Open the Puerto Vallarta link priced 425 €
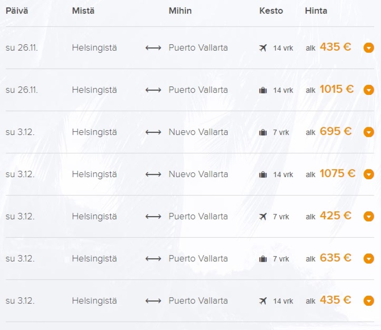The height and width of the screenshot is (330, 381). pos(198,216)
